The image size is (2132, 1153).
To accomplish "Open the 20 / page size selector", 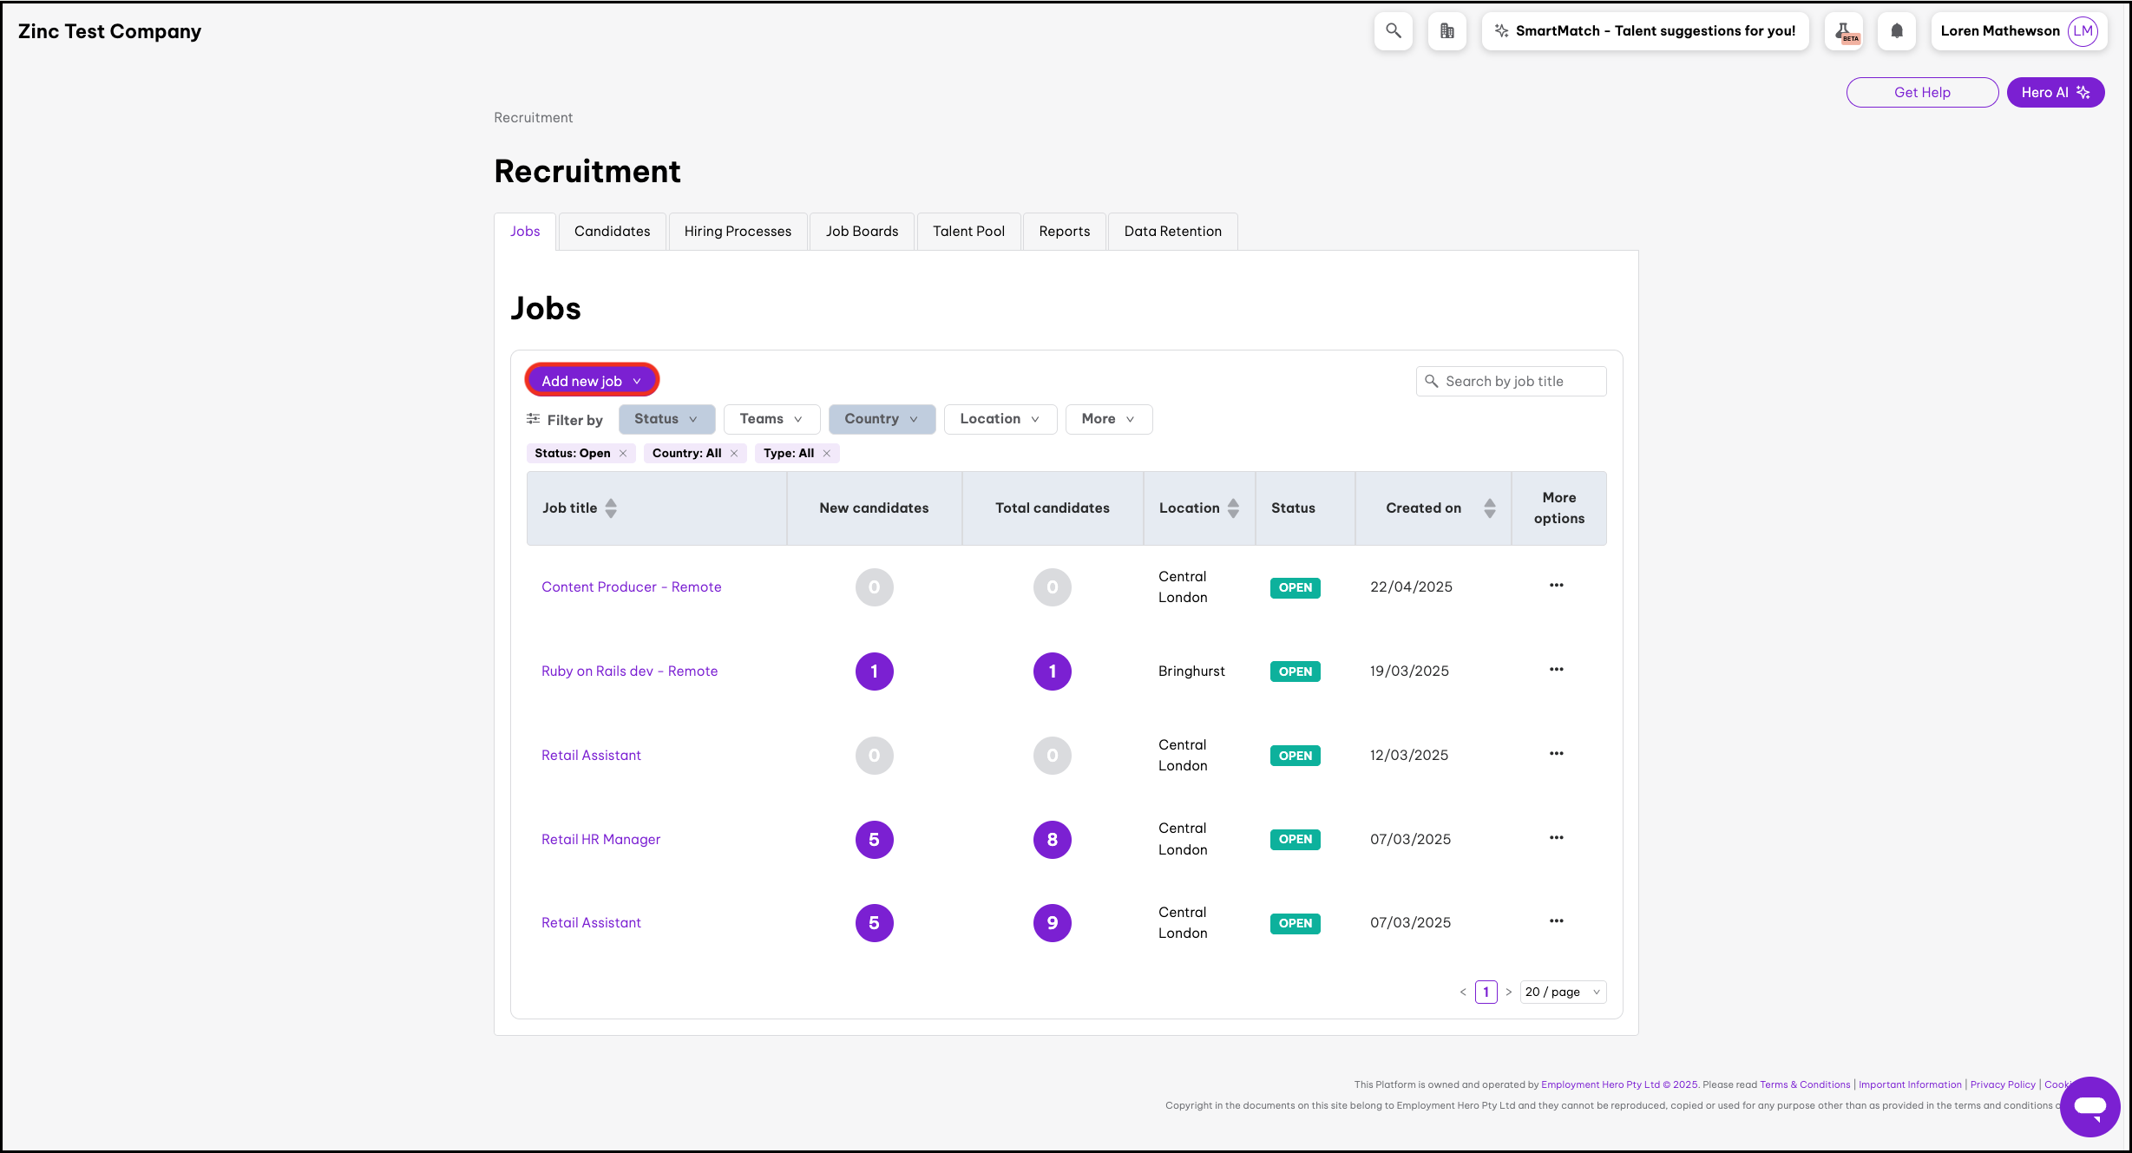I will pos(1562,992).
